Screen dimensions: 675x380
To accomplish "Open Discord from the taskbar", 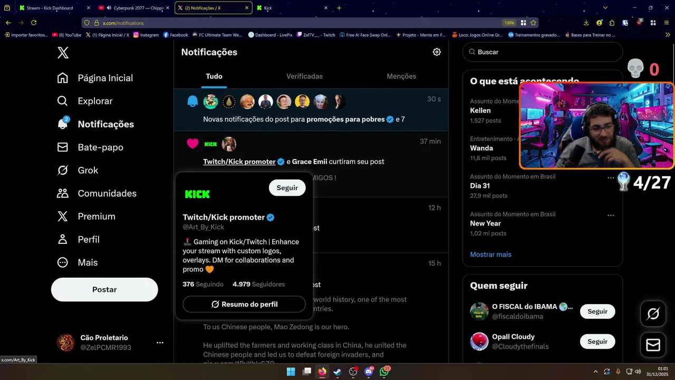I will tap(369, 372).
